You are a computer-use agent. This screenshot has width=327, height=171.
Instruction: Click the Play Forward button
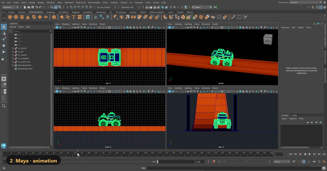pyautogui.click(x=310, y=154)
